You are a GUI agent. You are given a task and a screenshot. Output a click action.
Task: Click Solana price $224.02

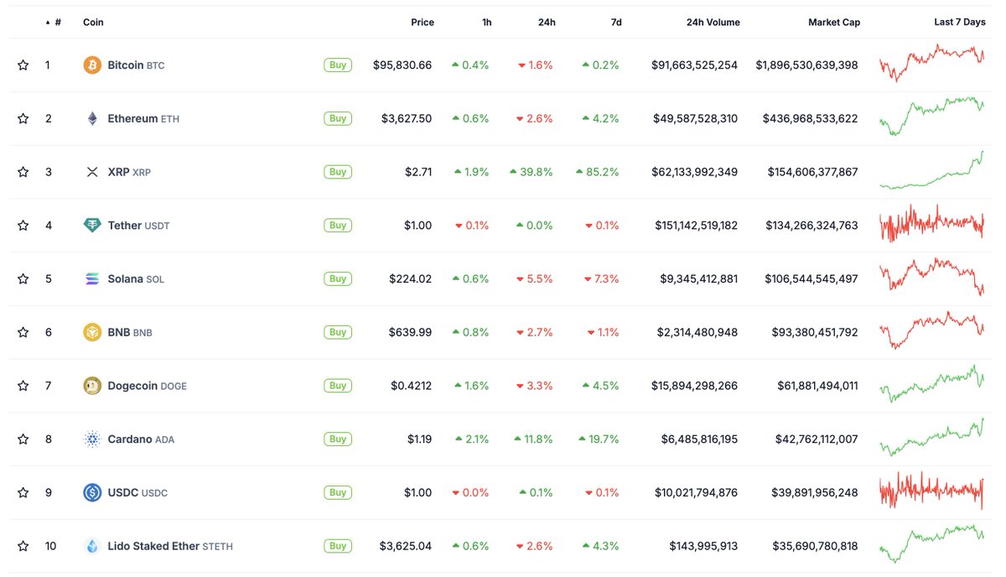411,278
